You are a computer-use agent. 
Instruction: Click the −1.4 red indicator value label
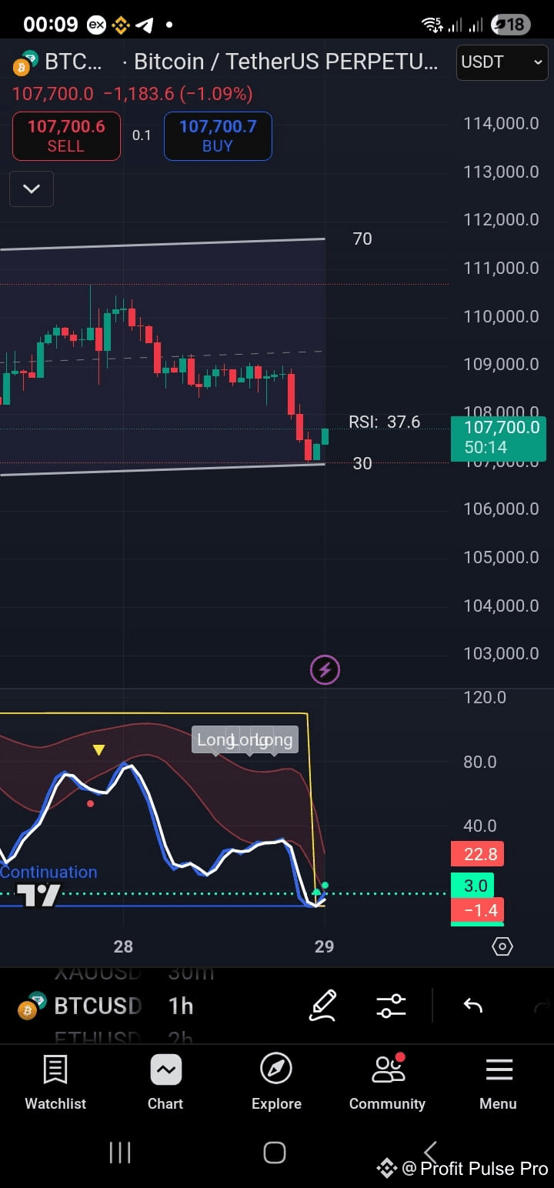(477, 911)
